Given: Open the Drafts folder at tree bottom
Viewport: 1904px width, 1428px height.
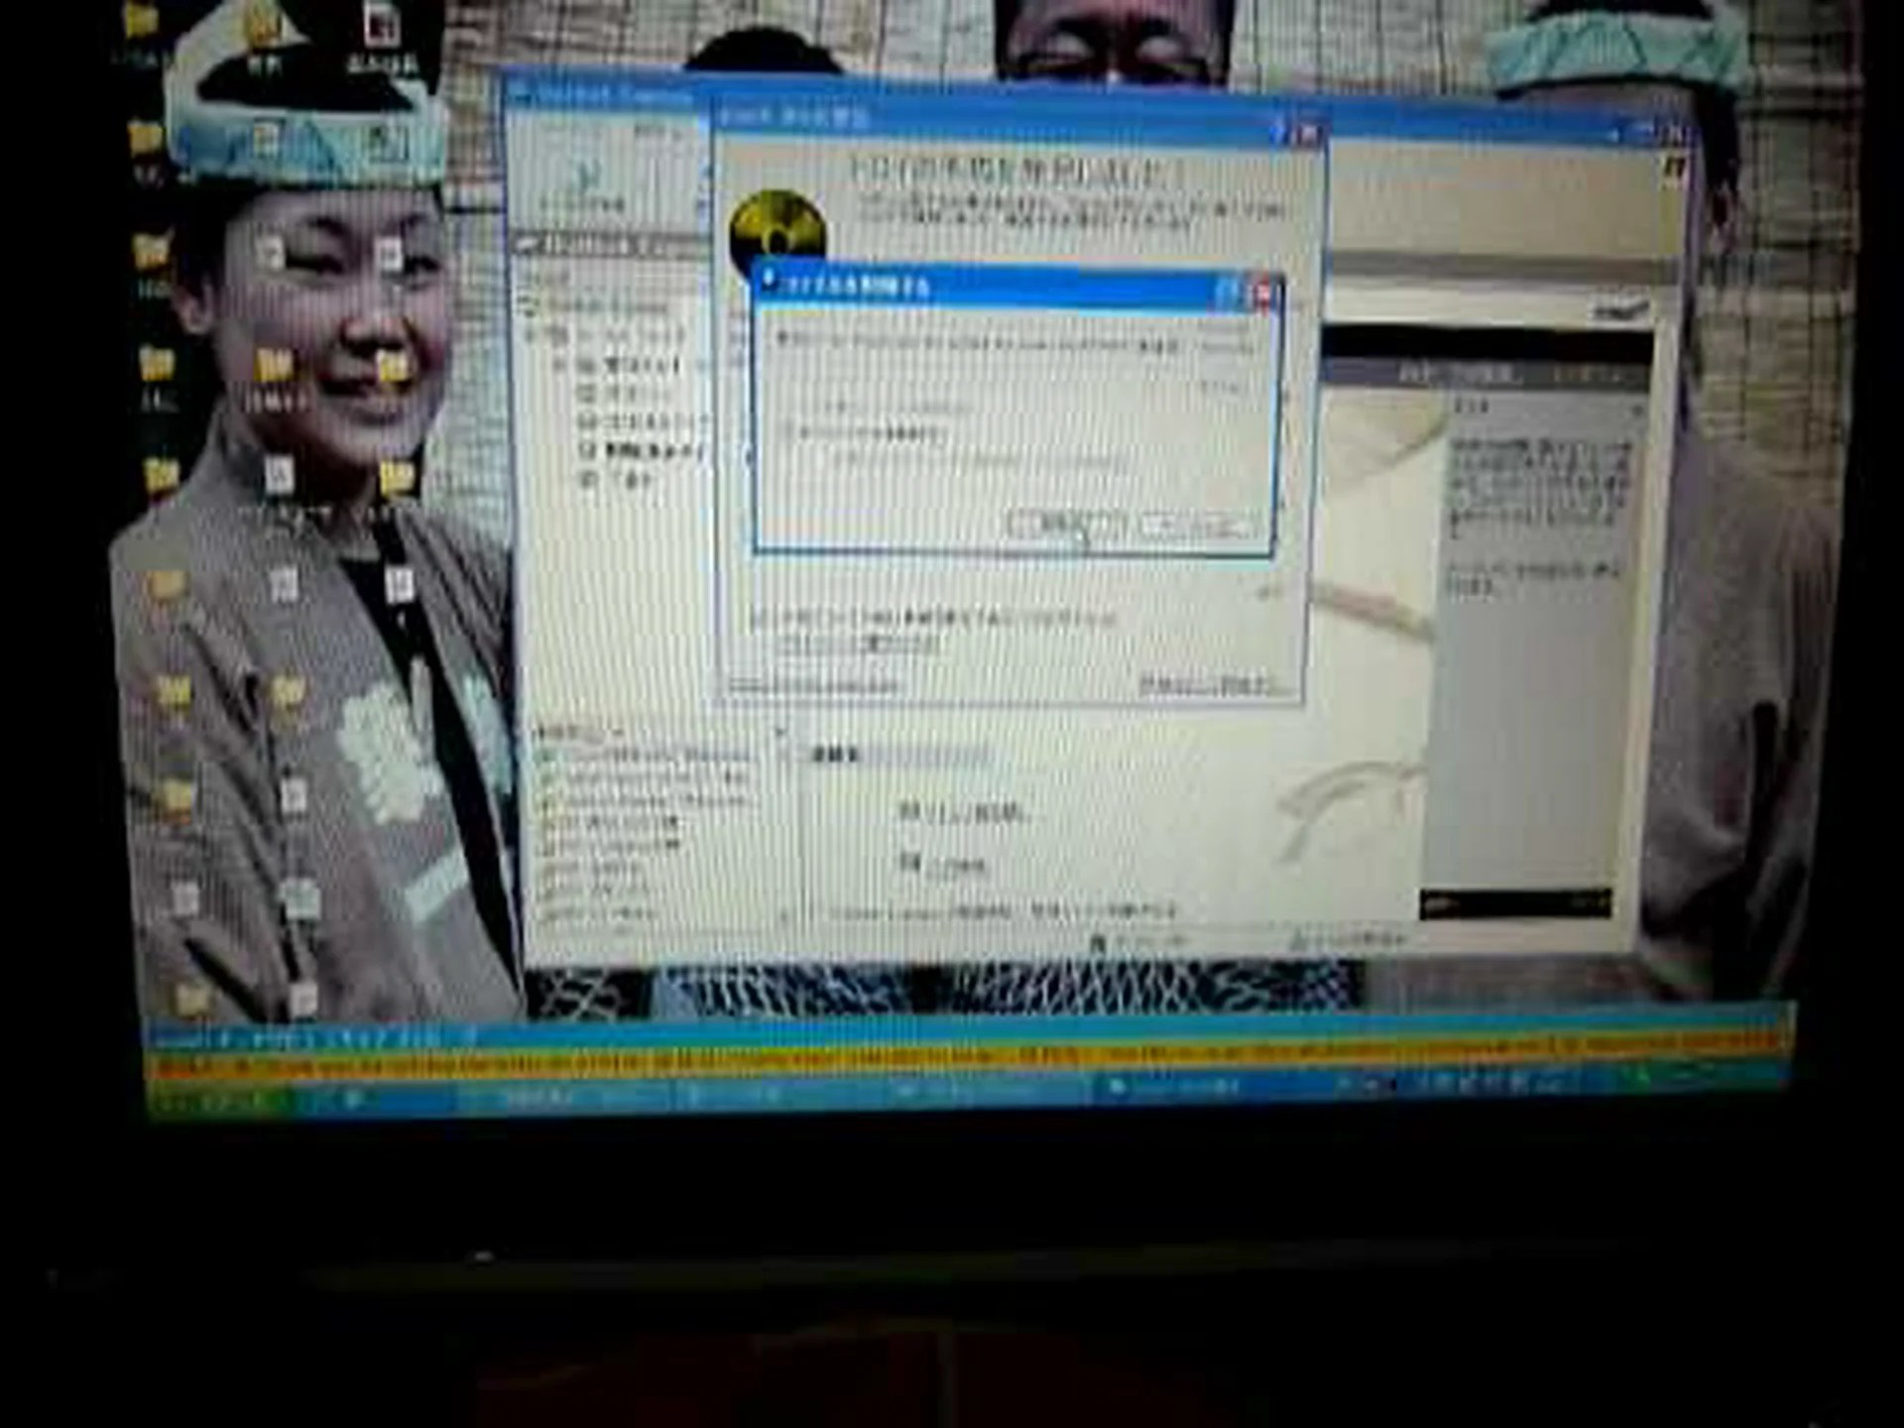Looking at the screenshot, I should click(x=588, y=479).
